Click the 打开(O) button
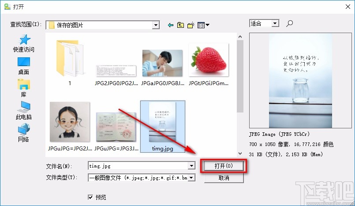The image size is (355, 206). pos(224,166)
